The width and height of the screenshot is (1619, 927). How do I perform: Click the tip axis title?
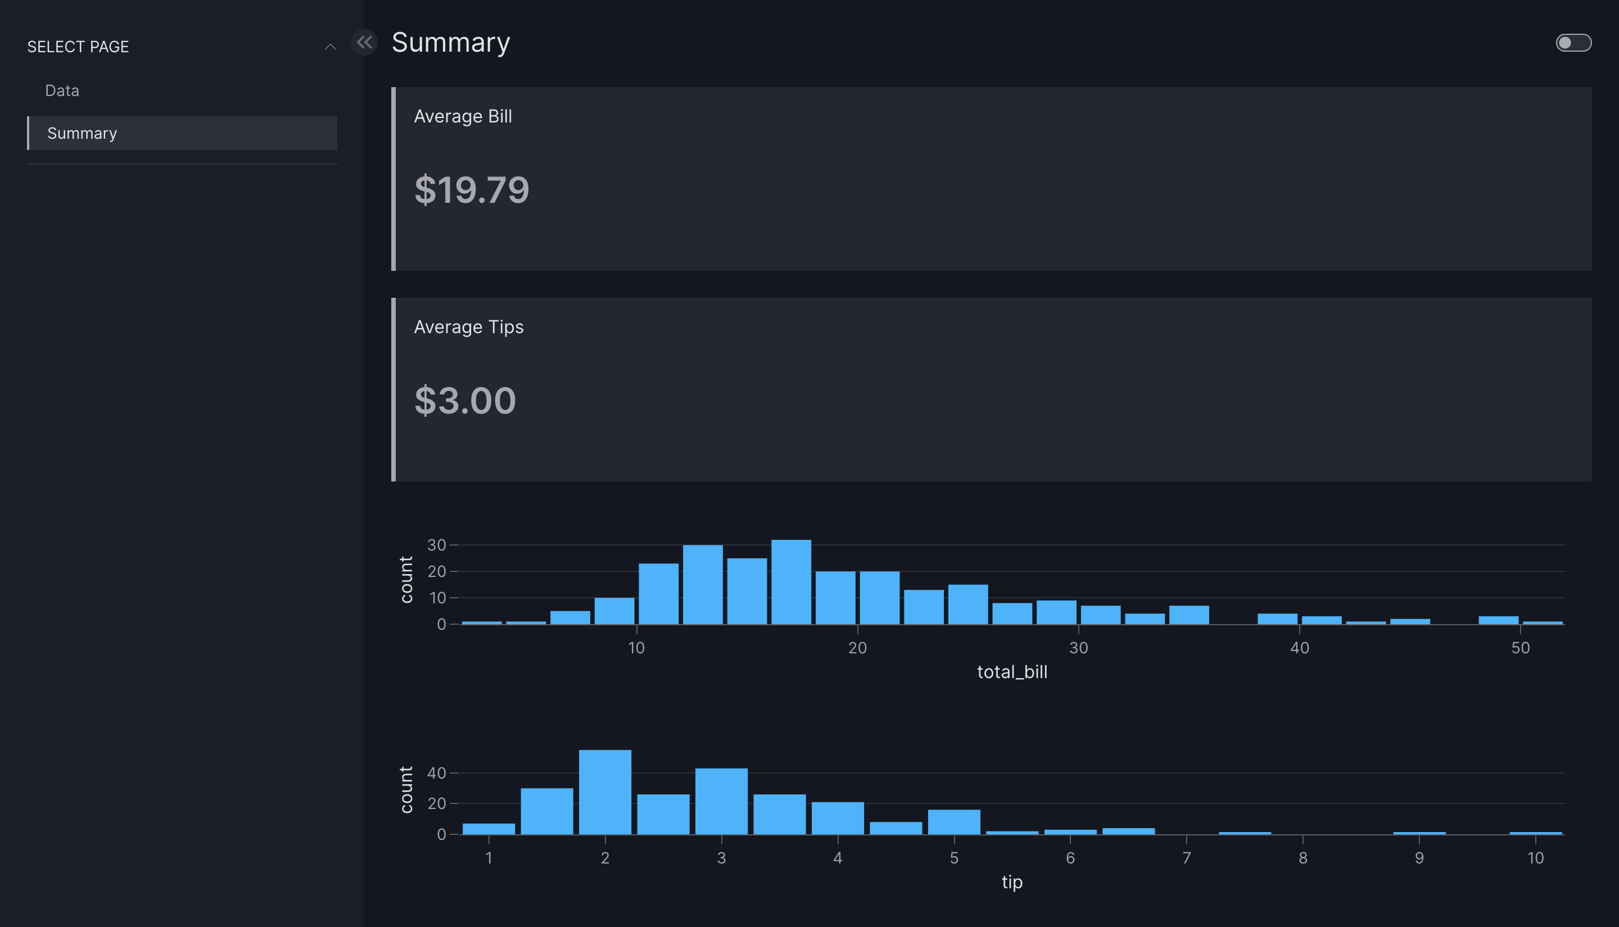pyautogui.click(x=1011, y=882)
